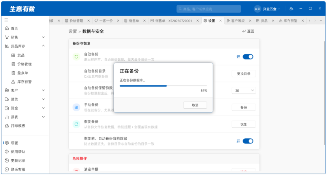Click the 恢复备份 teal circular icon
The width and height of the screenshot is (327, 175).
pos(76,124)
